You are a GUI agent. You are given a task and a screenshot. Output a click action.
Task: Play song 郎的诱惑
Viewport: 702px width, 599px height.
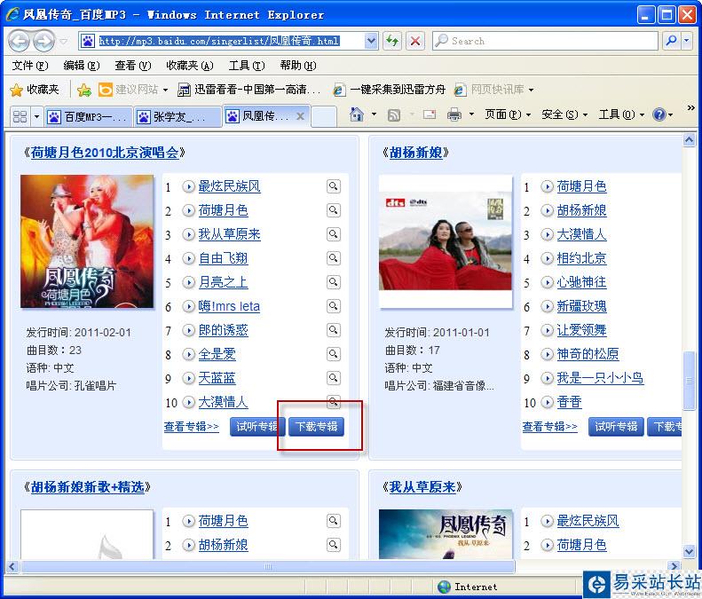click(x=188, y=330)
